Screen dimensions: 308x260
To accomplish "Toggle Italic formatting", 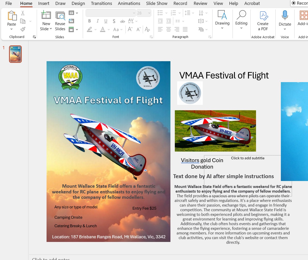I will 98,21.
